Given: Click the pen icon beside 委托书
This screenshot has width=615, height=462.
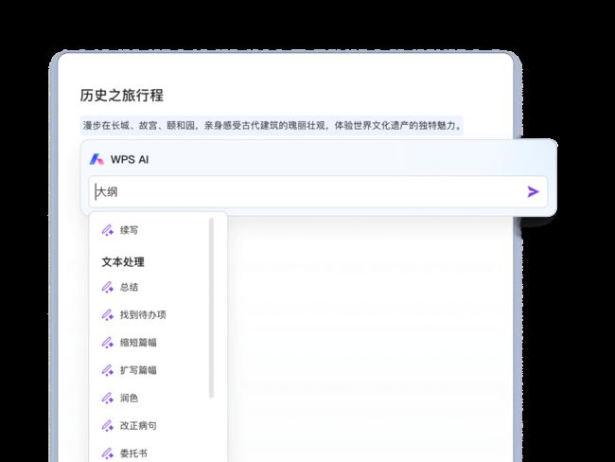Looking at the screenshot, I should pos(108,453).
